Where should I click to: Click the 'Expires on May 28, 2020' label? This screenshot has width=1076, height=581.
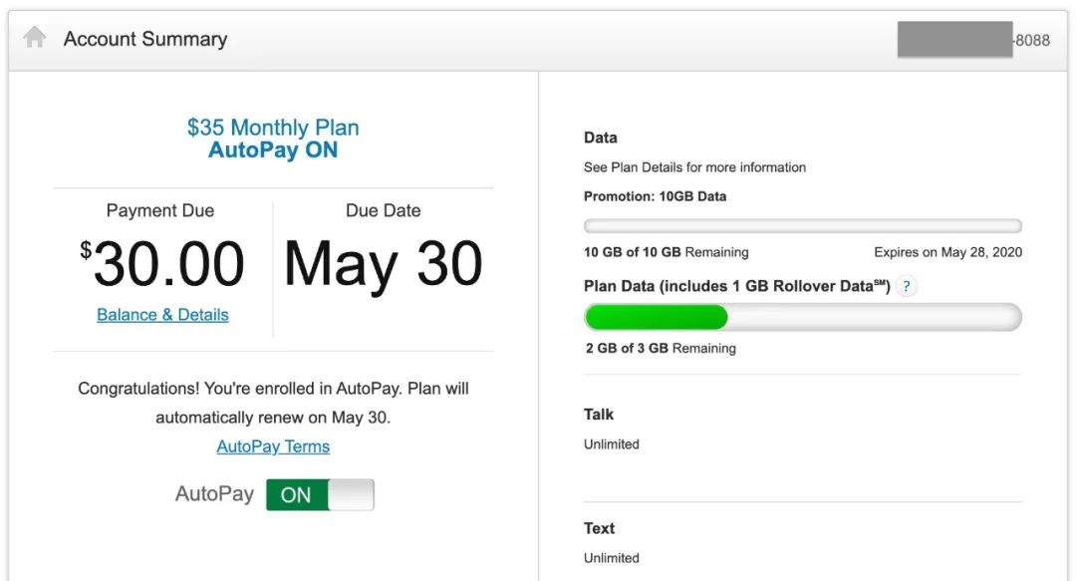tap(947, 252)
